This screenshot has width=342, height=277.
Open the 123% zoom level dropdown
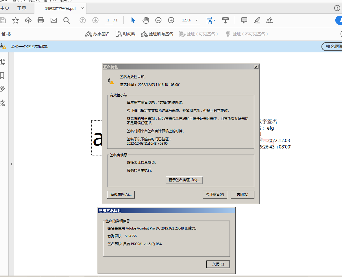[197, 20]
